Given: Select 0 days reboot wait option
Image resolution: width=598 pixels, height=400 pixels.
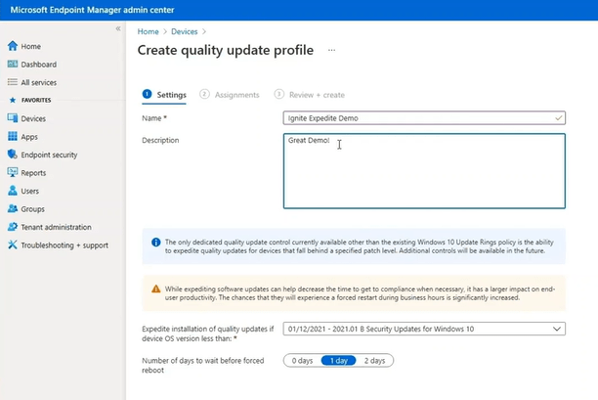Looking at the screenshot, I should click(x=302, y=360).
